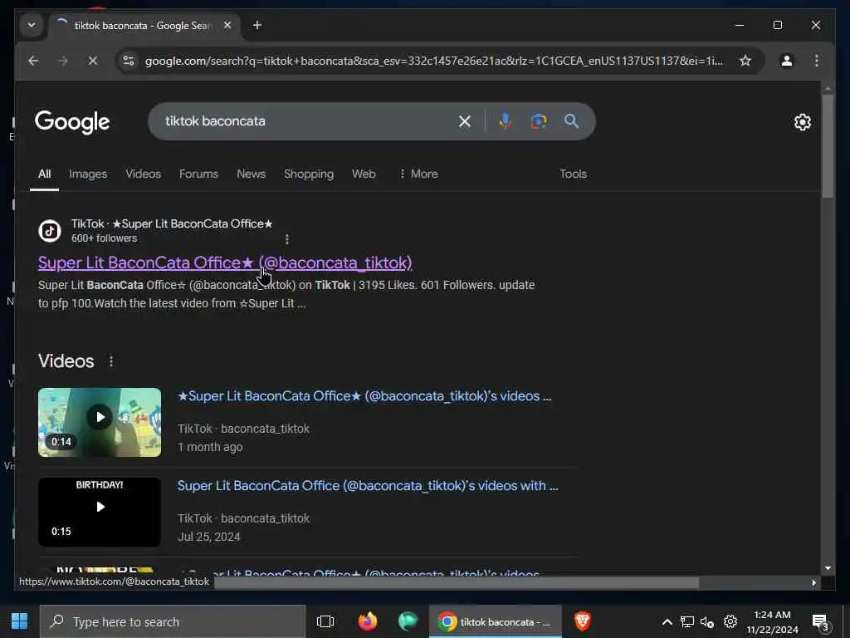This screenshot has height=638, width=850.
Task: Go back to previous page
Action: coord(33,61)
